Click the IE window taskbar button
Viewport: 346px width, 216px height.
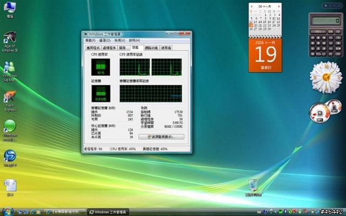coord(65,212)
